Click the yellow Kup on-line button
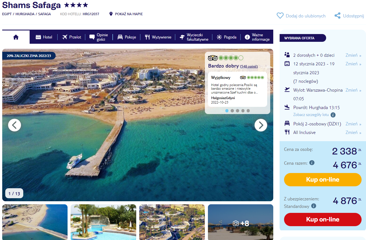The height and width of the screenshot is (240, 366). pos(323,180)
